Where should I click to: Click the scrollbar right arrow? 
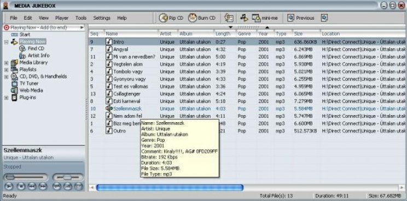coord(402,187)
